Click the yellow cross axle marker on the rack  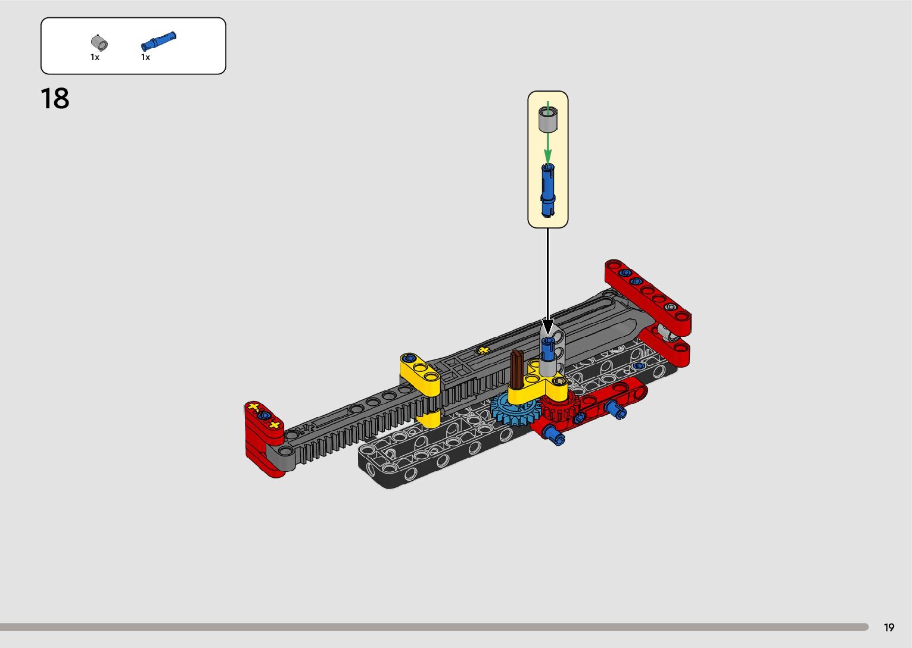tap(483, 350)
